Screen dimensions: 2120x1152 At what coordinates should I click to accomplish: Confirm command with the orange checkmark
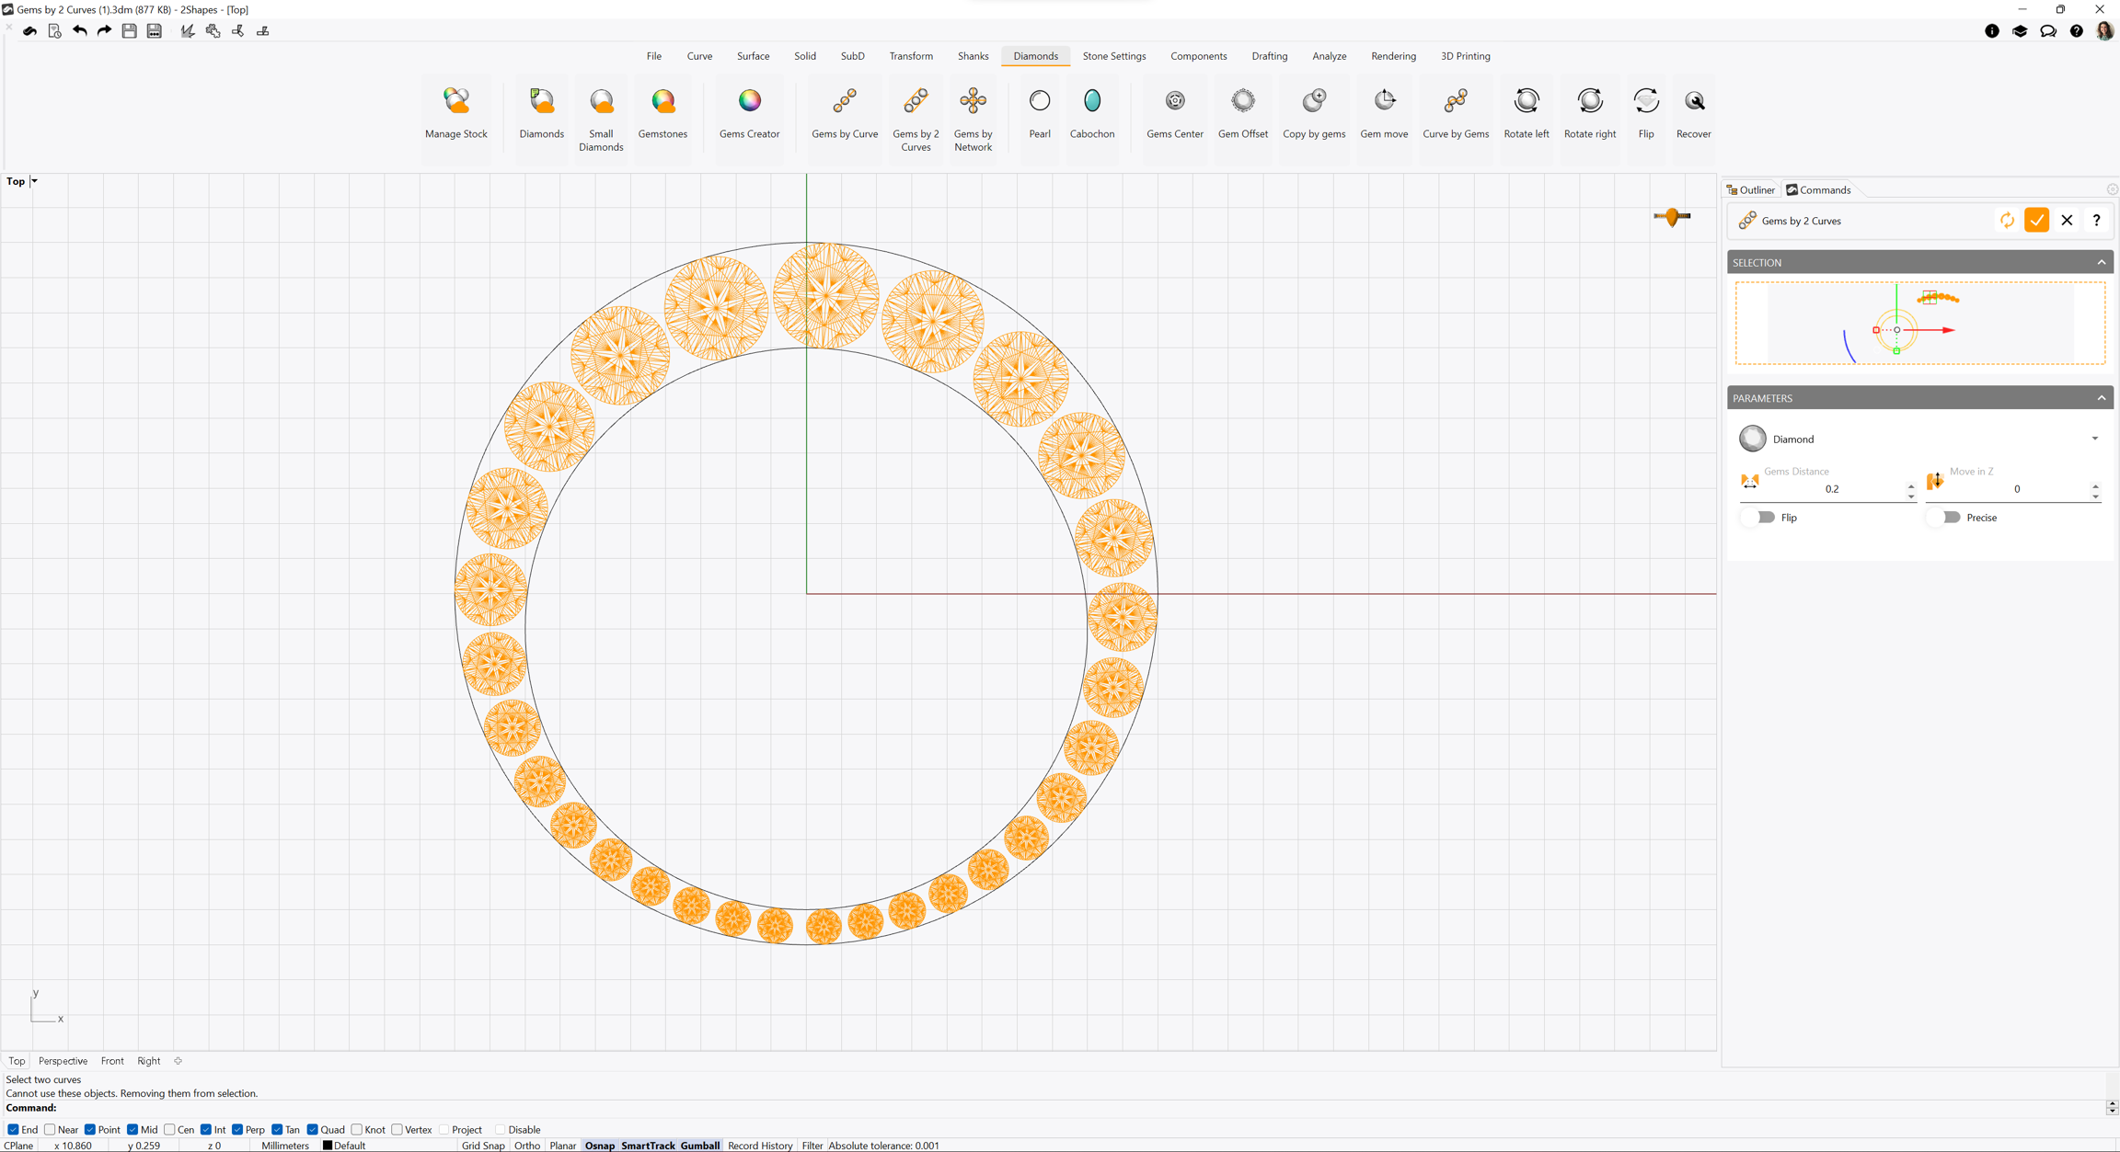(x=2036, y=221)
